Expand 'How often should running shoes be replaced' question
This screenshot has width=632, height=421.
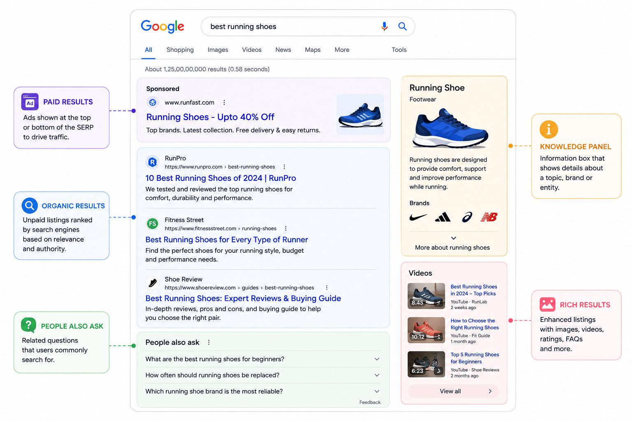[263, 375]
